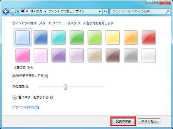Select the beige window color swatch
Viewport: 173px width, 129px height.
[x=95, y=55]
